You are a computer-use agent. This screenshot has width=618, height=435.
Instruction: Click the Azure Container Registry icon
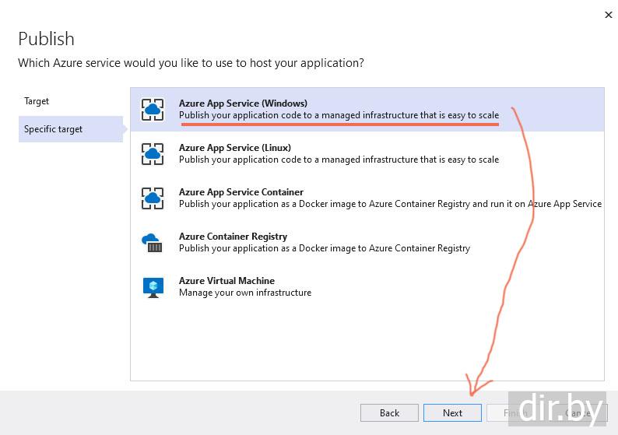point(153,243)
